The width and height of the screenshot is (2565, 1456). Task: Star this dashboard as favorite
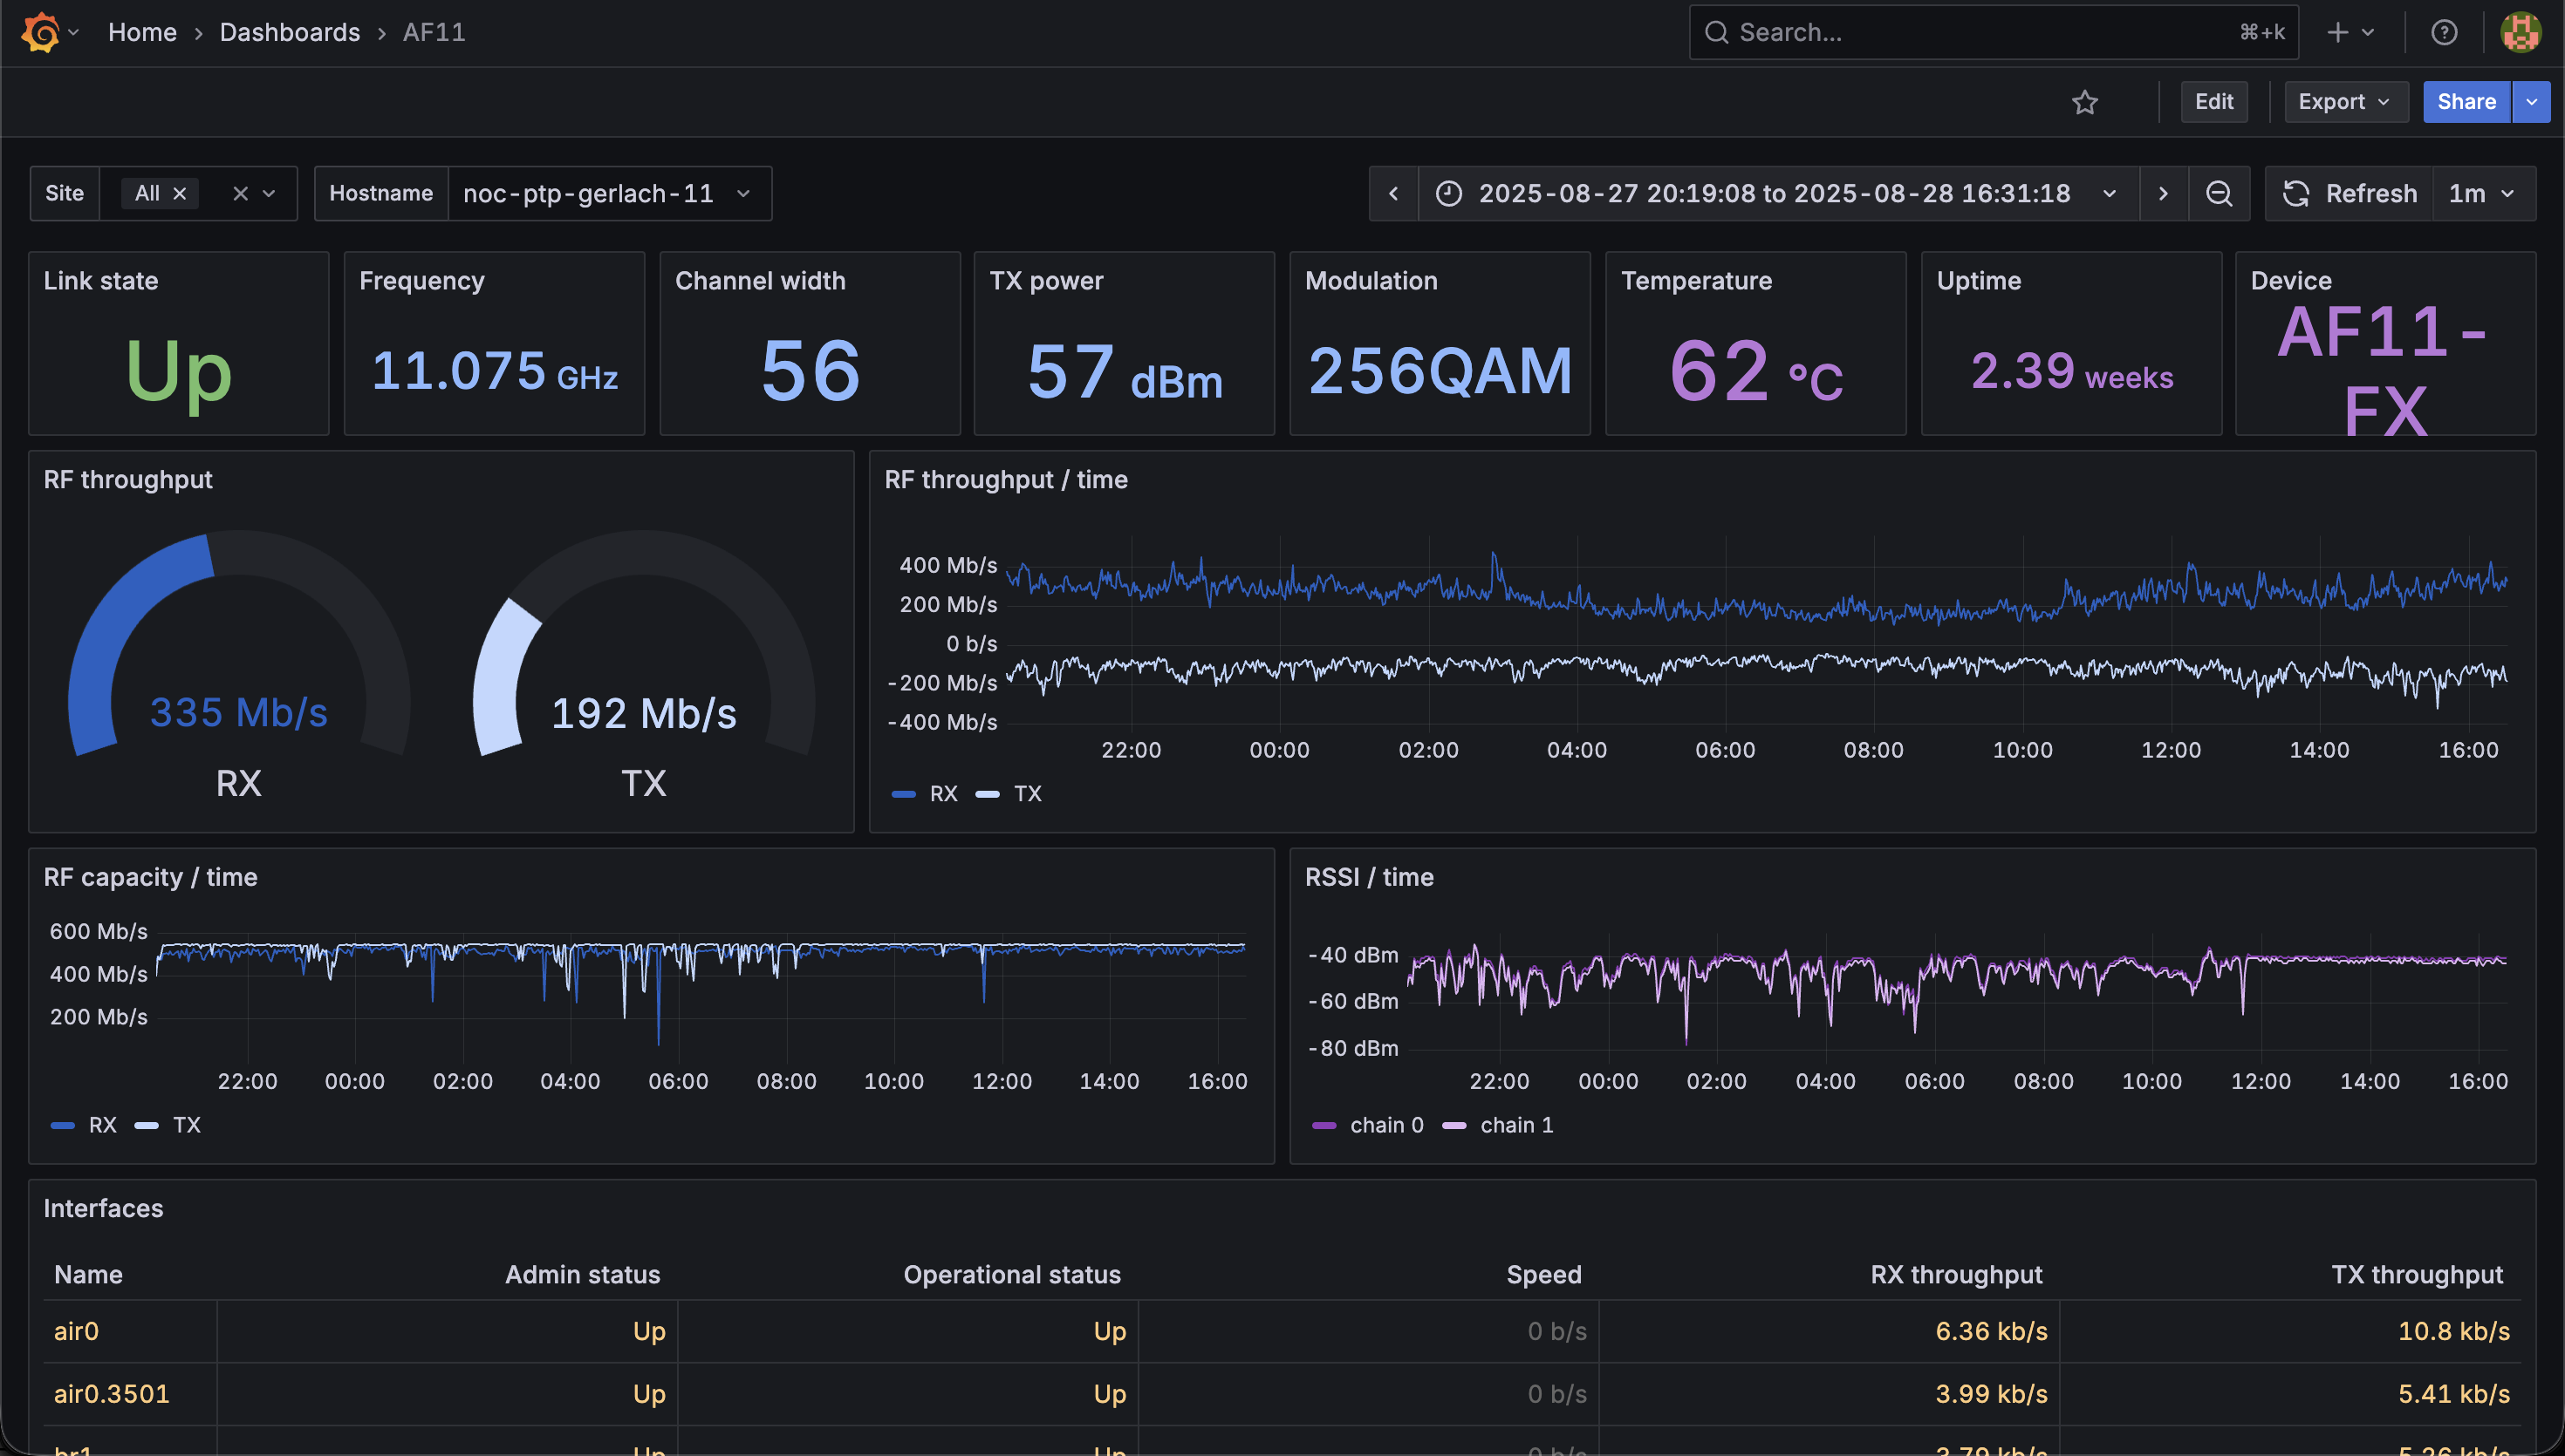pos(2085,102)
